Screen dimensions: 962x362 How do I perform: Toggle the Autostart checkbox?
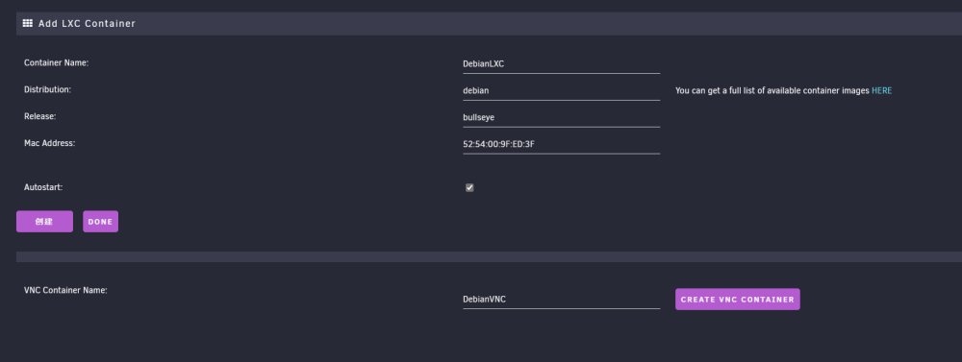click(x=469, y=188)
